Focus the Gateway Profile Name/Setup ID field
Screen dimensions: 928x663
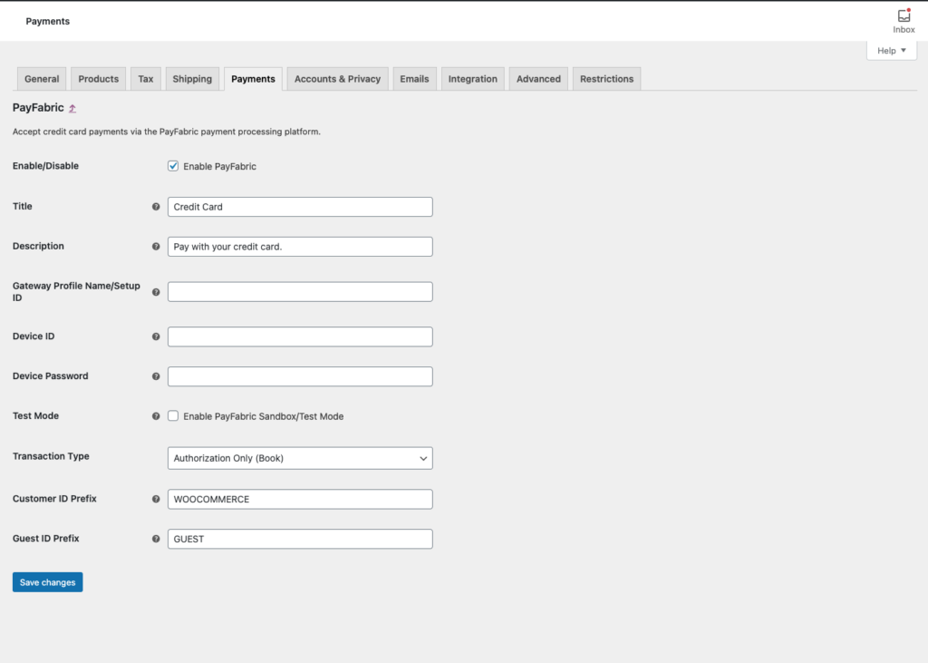pos(300,291)
